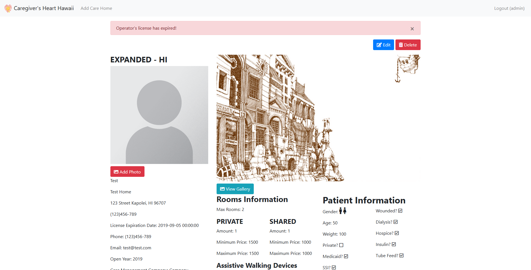The height and width of the screenshot is (270, 531).
Task: Click 'Open Year: 2019' text
Action: coord(126,259)
